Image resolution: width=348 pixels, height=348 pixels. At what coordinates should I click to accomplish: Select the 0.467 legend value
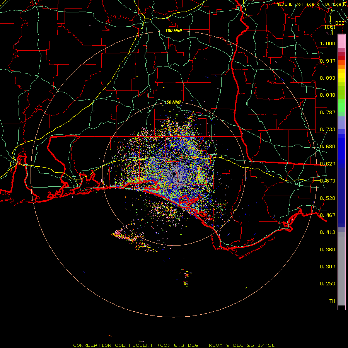pos(328,215)
